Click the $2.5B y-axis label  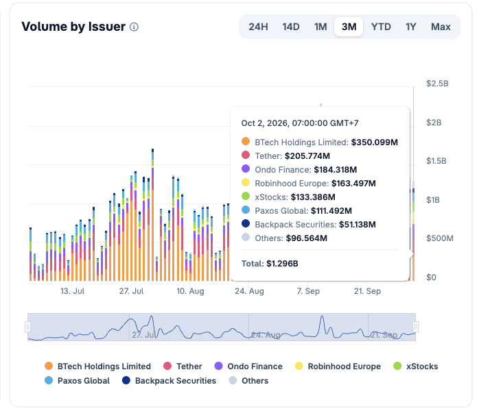pyautogui.click(x=437, y=84)
